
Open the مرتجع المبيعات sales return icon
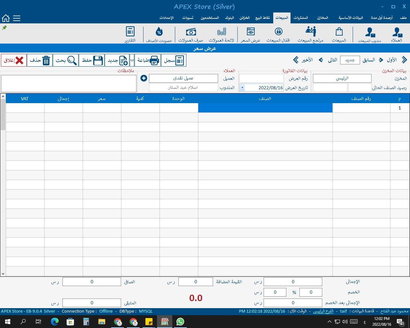click(x=310, y=35)
